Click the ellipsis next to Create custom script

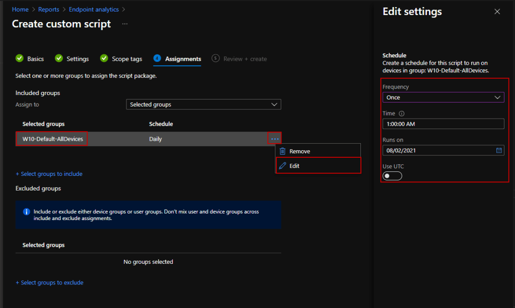click(x=125, y=24)
